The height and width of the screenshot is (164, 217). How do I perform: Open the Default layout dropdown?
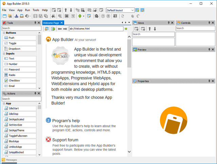tap(132, 10)
